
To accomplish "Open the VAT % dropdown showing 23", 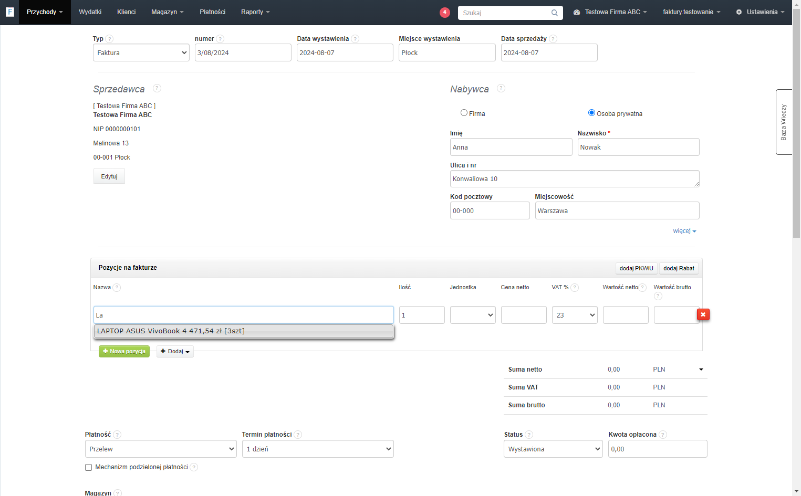I will click(x=575, y=315).
